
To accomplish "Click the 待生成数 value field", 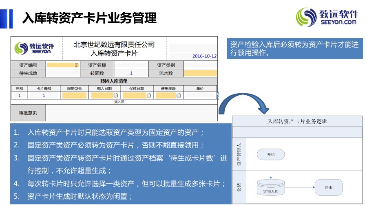I will [63, 73].
